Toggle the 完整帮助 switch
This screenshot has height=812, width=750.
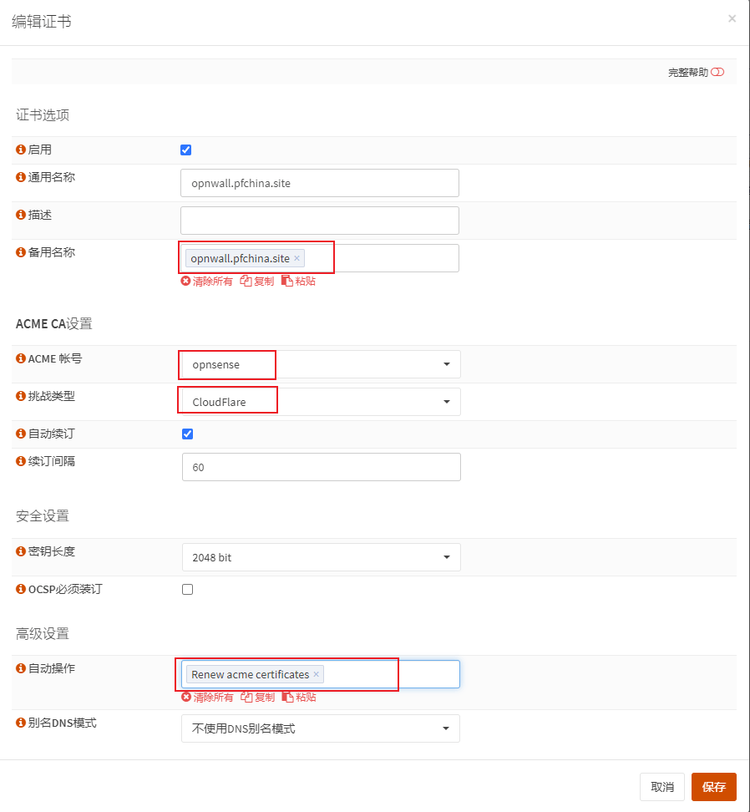click(x=717, y=73)
